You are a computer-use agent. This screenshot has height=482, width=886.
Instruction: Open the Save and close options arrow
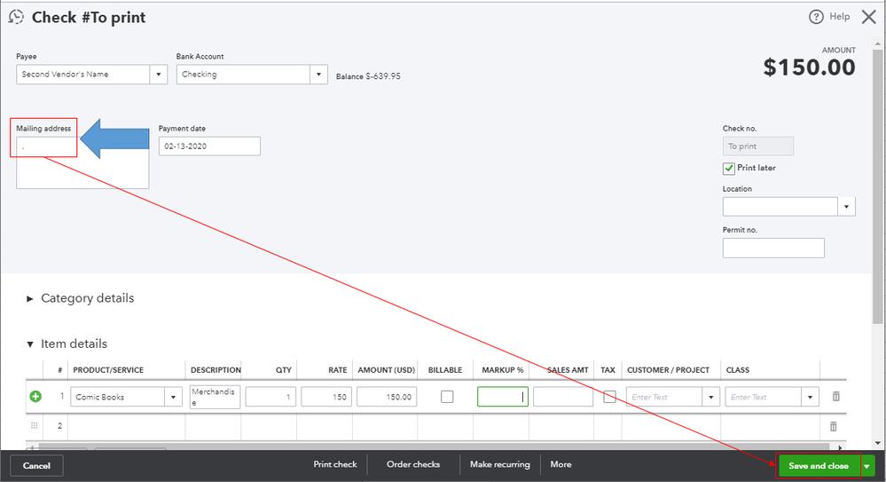click(x=866, y=466)
